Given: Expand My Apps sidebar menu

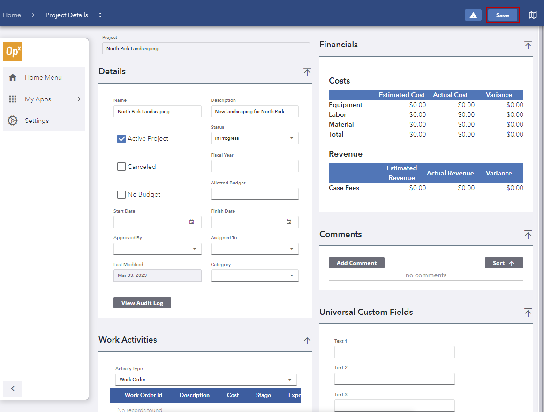Looking at the screenshot, I should (x=45, y=99).
